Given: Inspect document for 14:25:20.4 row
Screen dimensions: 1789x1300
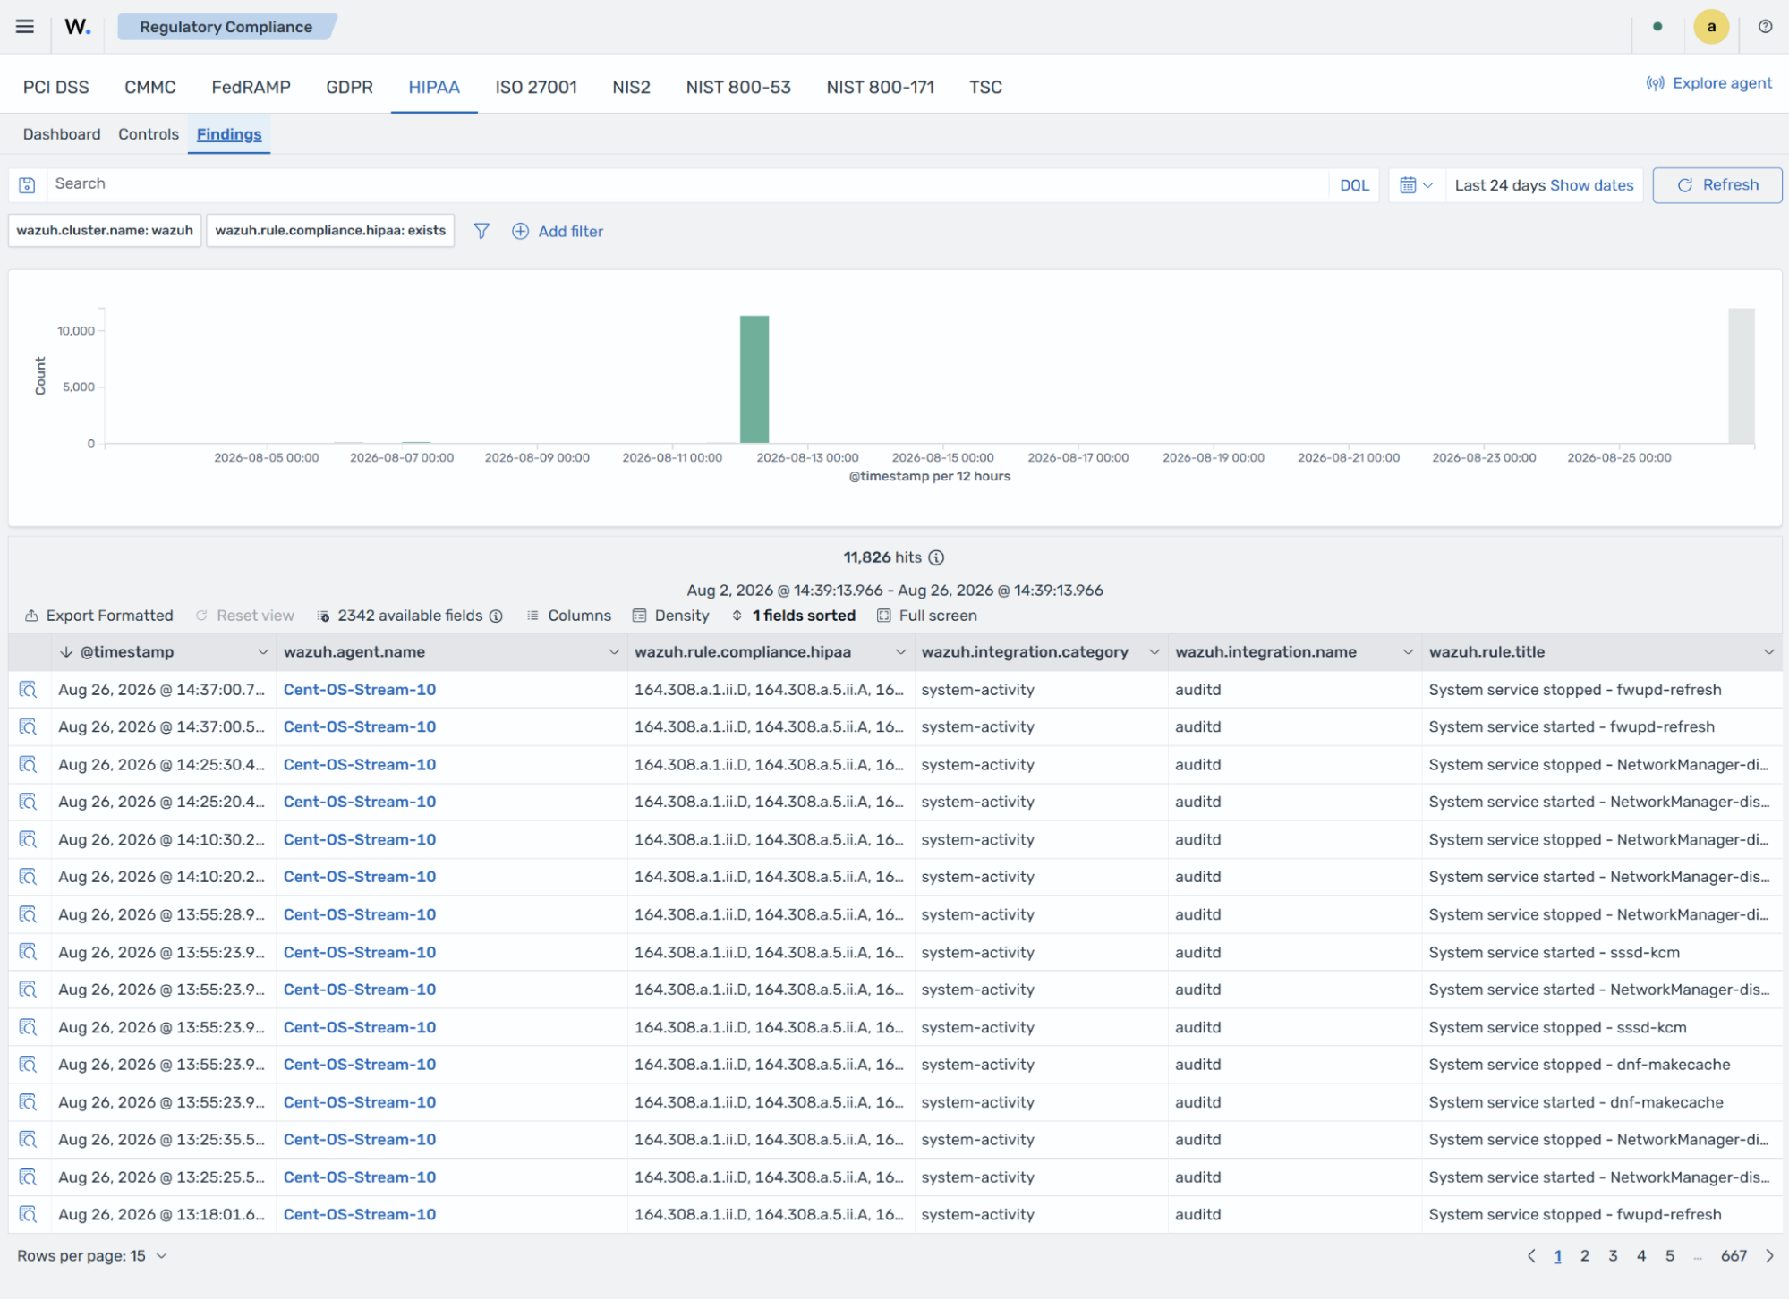Looking at the screenshot, I should (29, 803).
